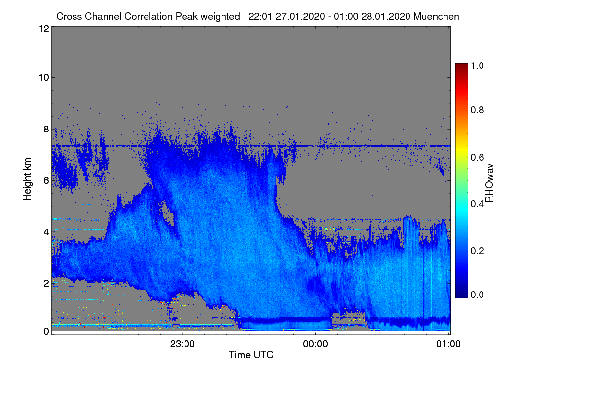592x394 pixels.
Task: Click the height tick label 10
Action: pyautogui.click(x=43, y=77)
